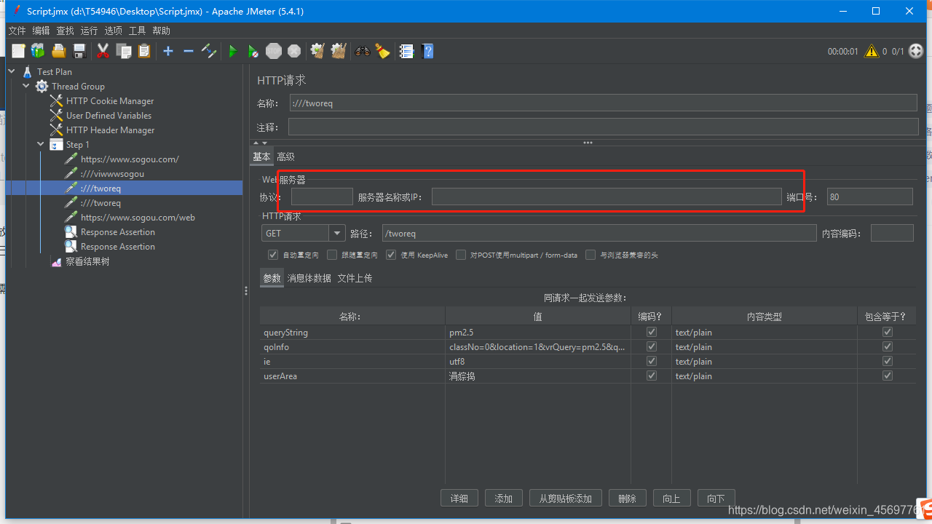Click the Search binoculars icon

(x=362, y=51)
